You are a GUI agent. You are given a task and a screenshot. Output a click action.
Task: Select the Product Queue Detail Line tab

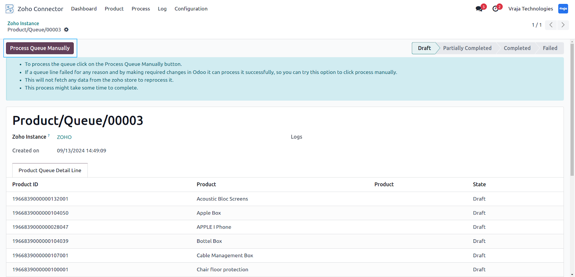pos(50,170)
